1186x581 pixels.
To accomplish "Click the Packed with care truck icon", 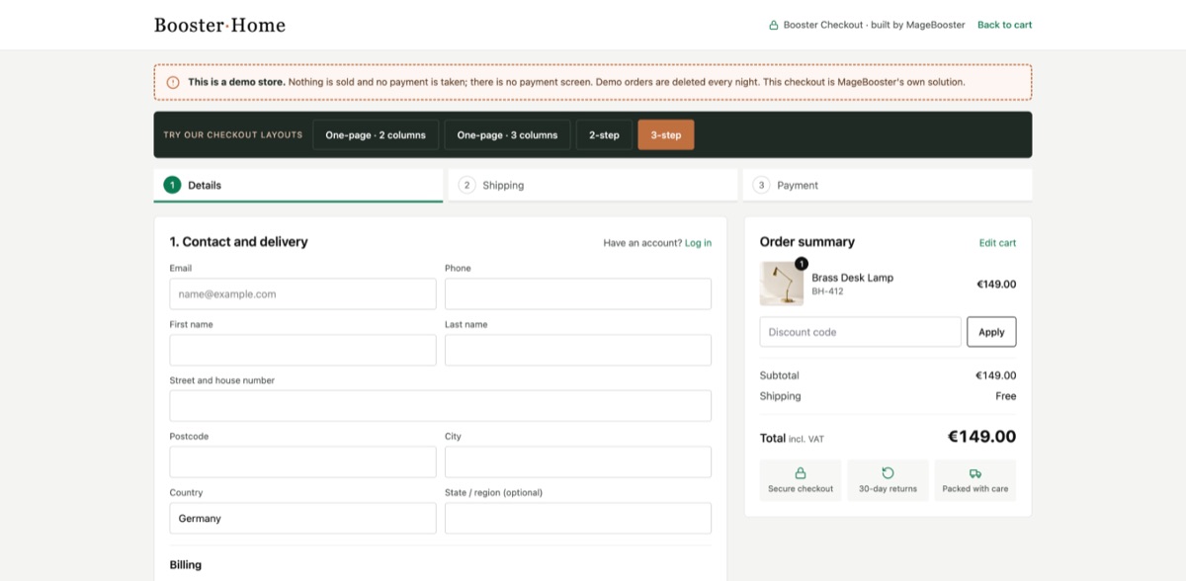I will 975,473.
